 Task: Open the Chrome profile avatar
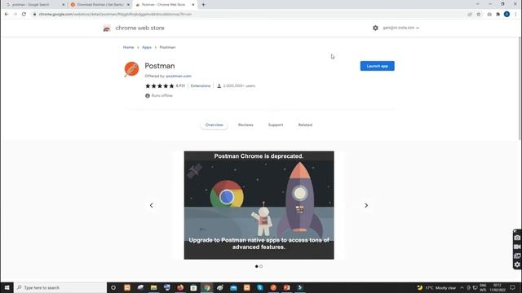507,15
